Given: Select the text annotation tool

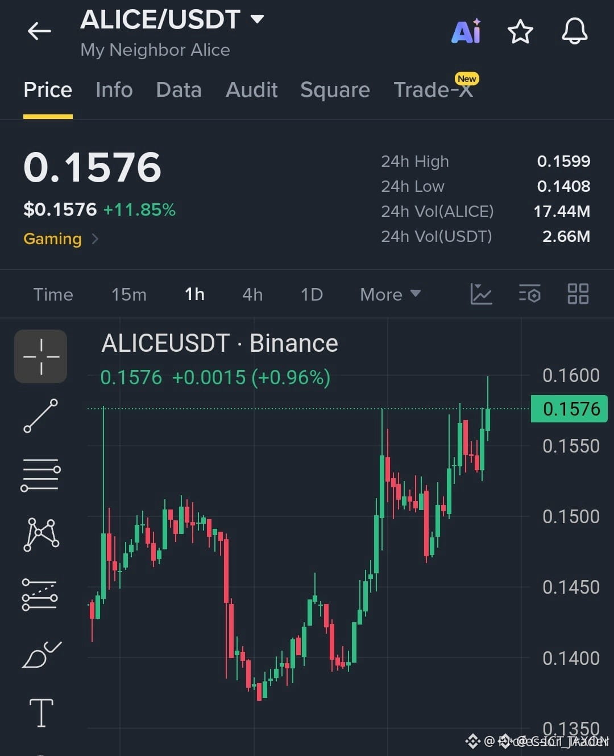Looking at the screenshot, I should pos(41,713).
